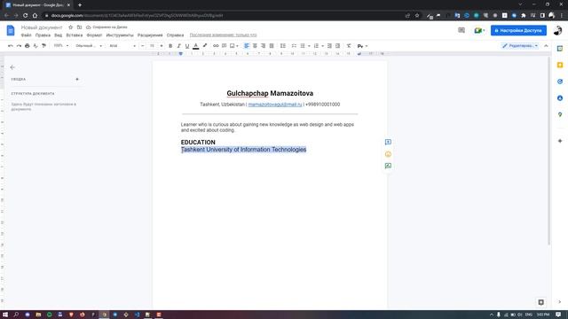Open the Правка menu
Screen dimensions: 568x319
click(43, 35)
